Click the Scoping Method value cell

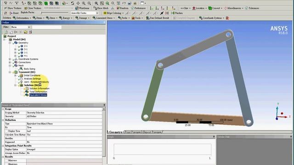[x=64, y=113]
